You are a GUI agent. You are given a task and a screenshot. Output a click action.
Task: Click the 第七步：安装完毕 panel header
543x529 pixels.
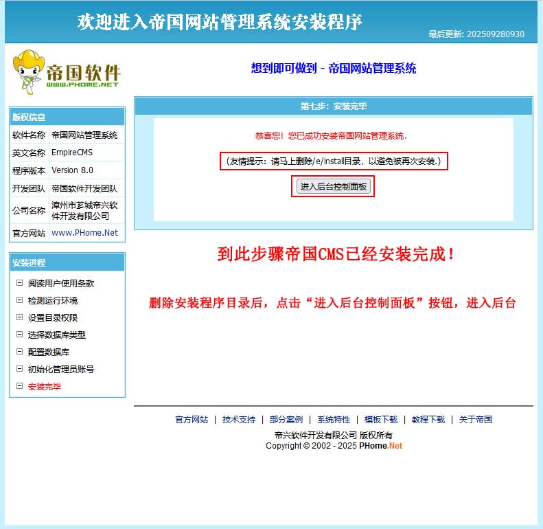coord(333,106)
